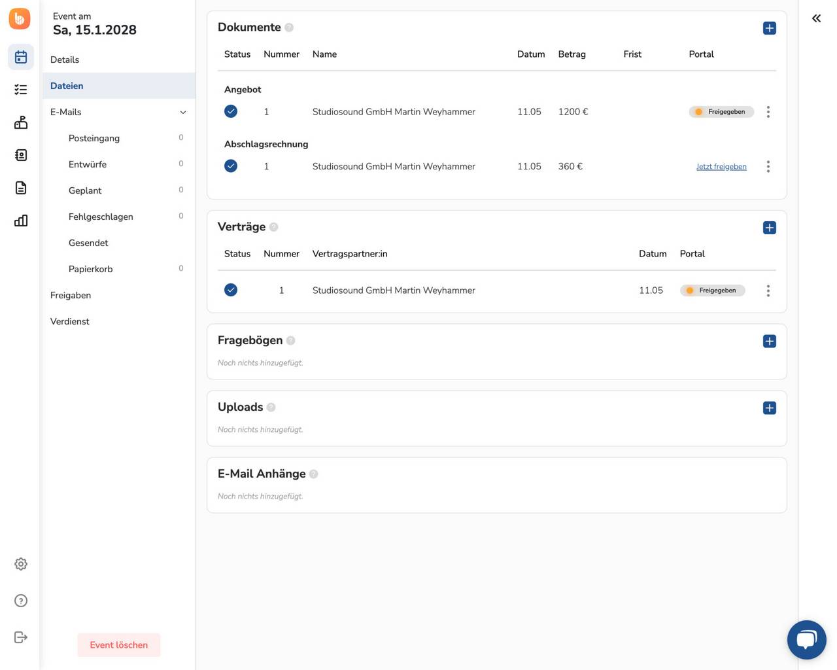Toggle the contract status checkmark under Verträge
Screen dimensions: 837x670
pyautogui.click(x=231, y=290)
